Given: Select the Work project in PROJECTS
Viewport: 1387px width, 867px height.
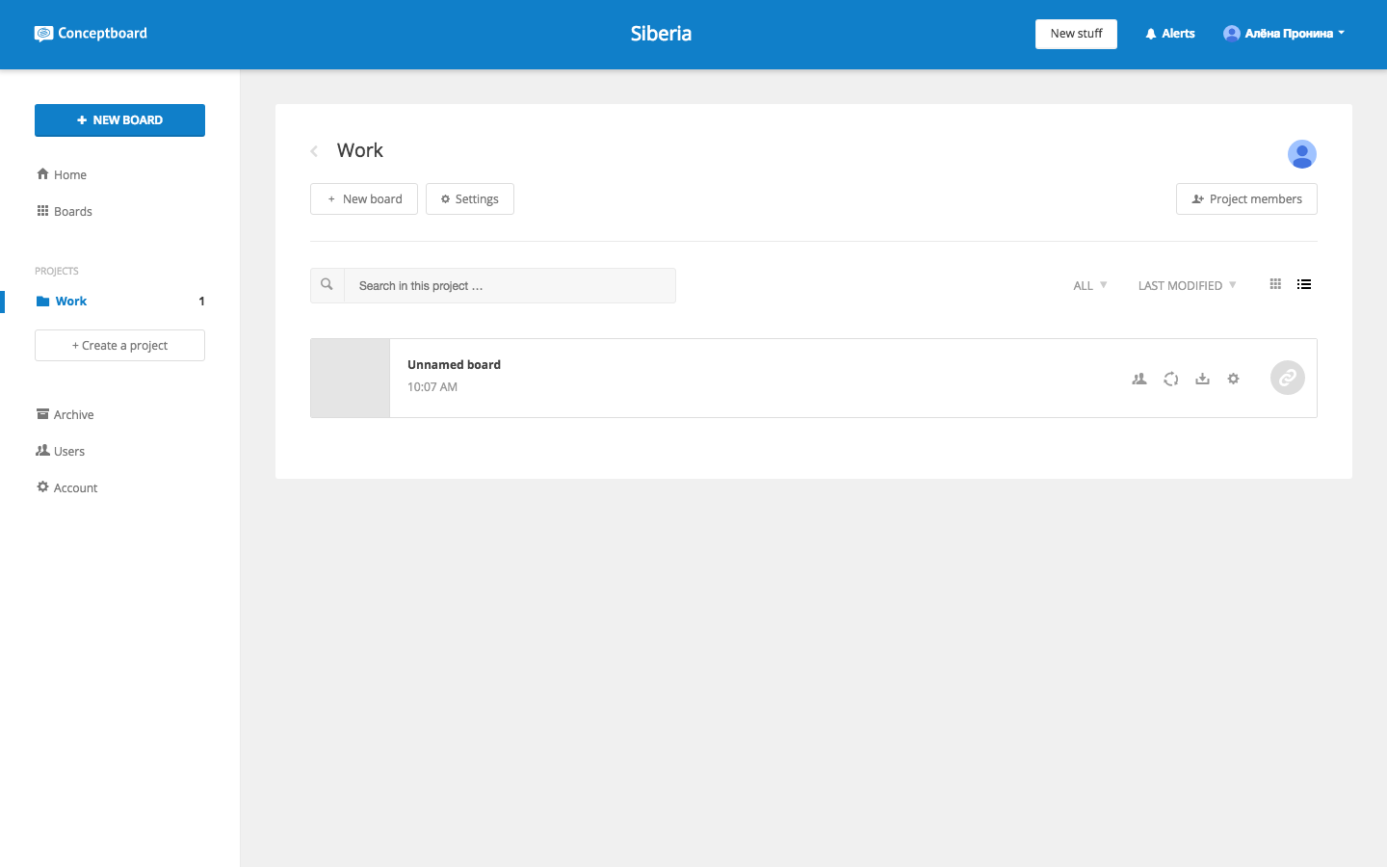Looking at the screenshot, I should tap(70, 301).
